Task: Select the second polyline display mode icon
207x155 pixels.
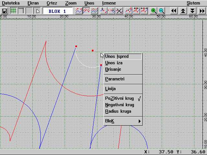Action: click(x=86, y=11)
